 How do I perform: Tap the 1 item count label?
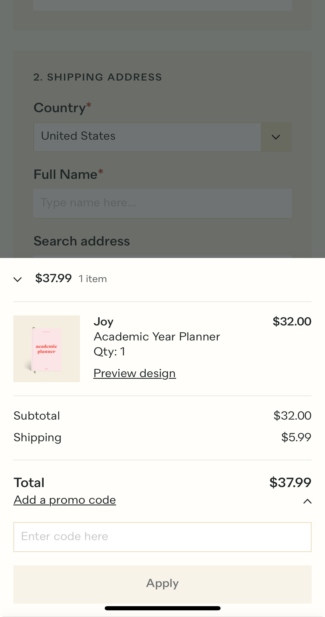[x=92, y=279]
